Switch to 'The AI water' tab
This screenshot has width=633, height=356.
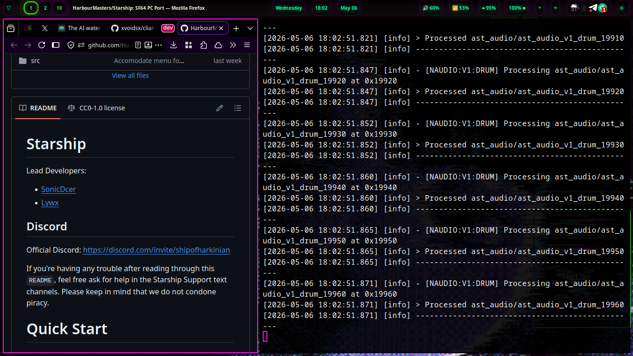coord(79,28)
